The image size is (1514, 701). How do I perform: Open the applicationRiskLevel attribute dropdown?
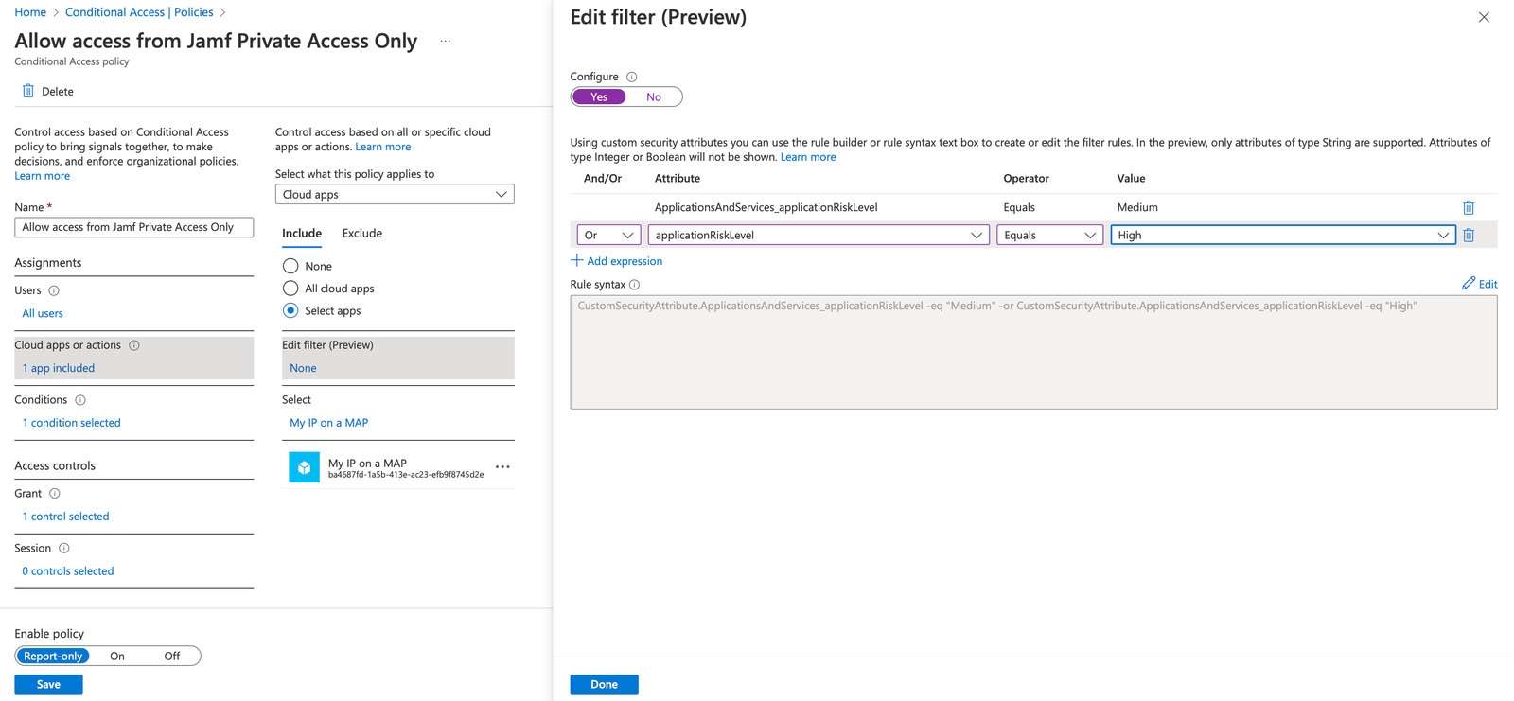pyautogui.click(x=819, y=235)
